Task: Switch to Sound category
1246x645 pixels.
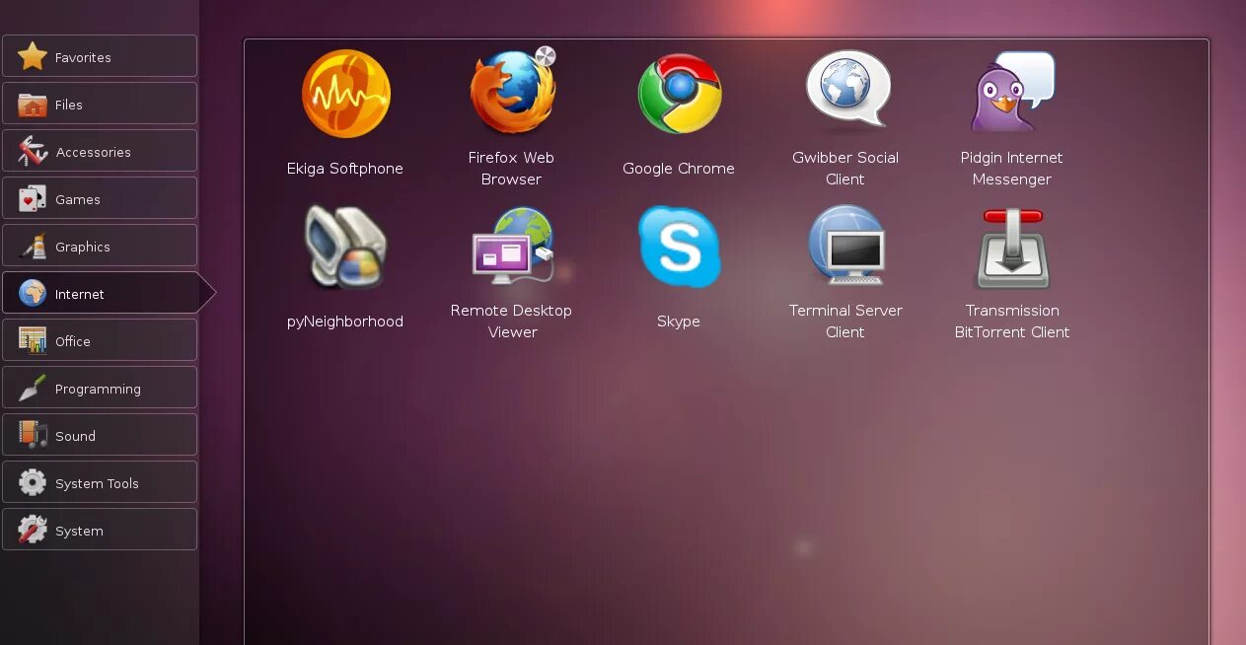Action: click(100, 435)
